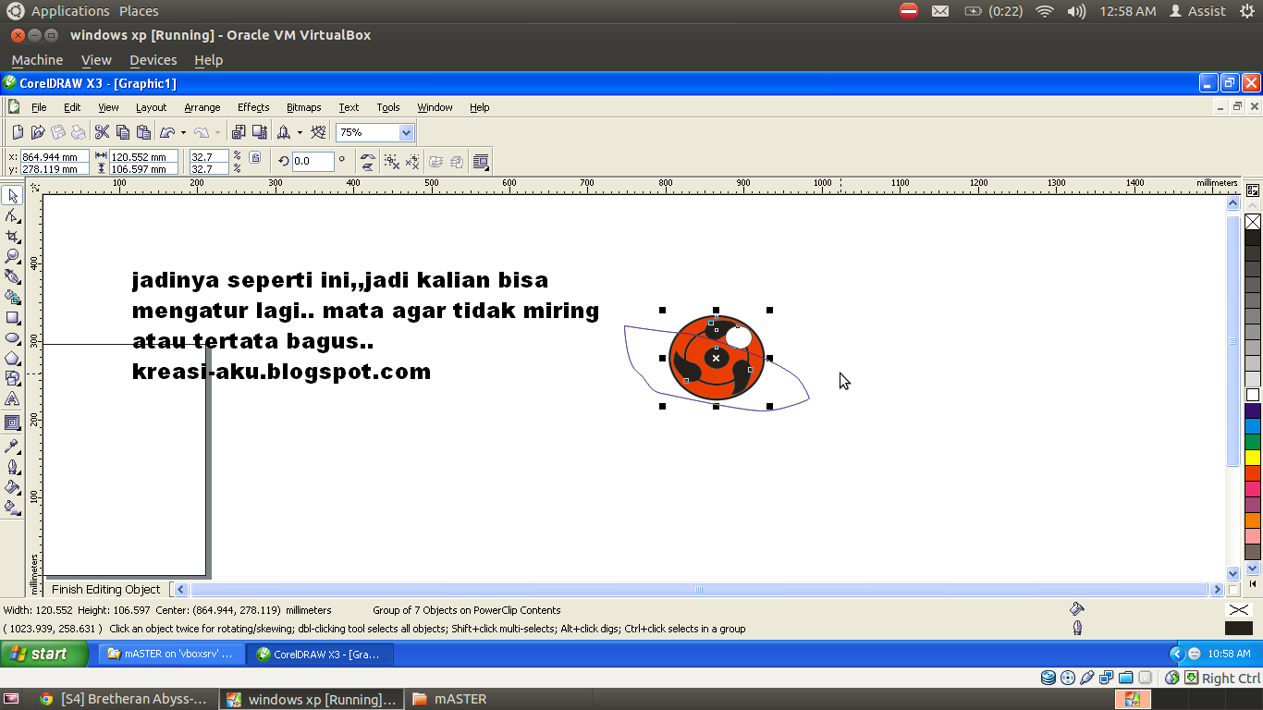Click horizontal scrollbar right arrow
The image size is (1263, 710).
[1217, 589]
